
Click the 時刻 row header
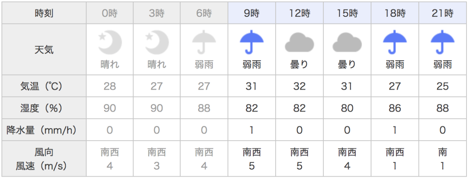tap(44, 14)
